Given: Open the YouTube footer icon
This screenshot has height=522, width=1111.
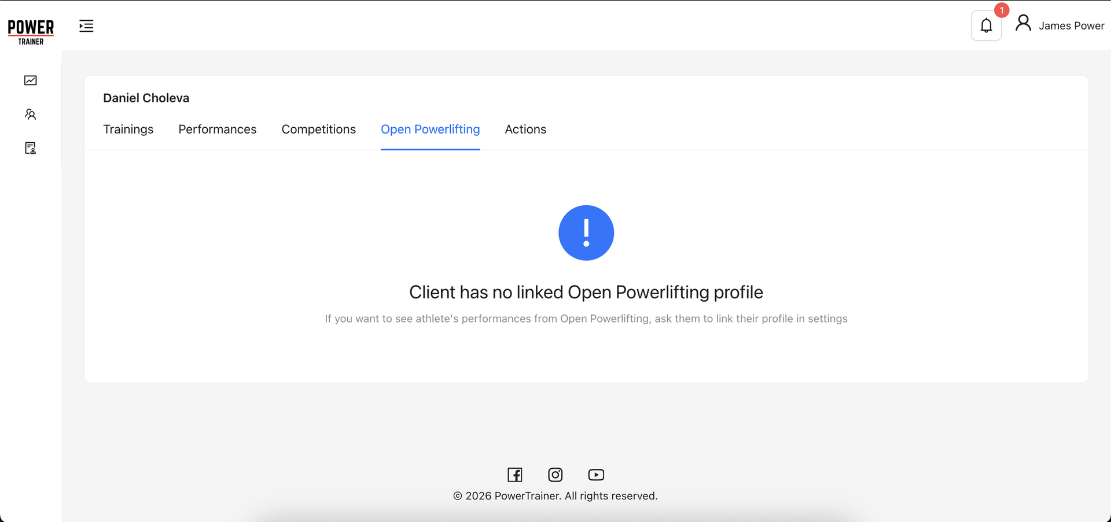Looking at the screenshot, I should coord(596,475).
